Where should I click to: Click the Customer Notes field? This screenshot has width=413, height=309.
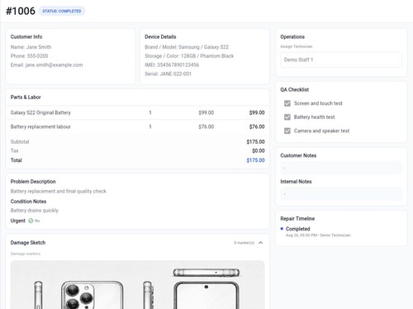(x=341, y=168)
